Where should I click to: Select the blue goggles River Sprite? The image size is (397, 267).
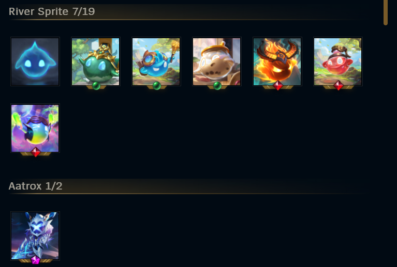[x=156, y=61]
